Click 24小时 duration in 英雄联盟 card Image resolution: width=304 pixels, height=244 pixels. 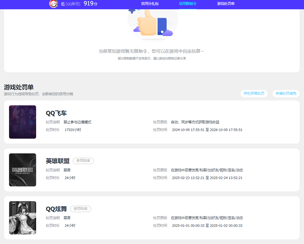pyautogui.click(x=70, y=178)
